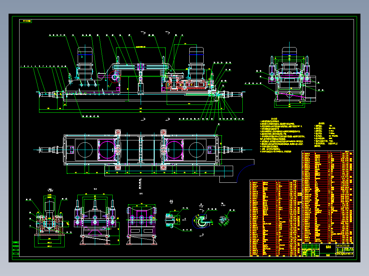Select the small rotated detail view at bottom
Viewport: 369px width, 276px height.
click(224, 220)
